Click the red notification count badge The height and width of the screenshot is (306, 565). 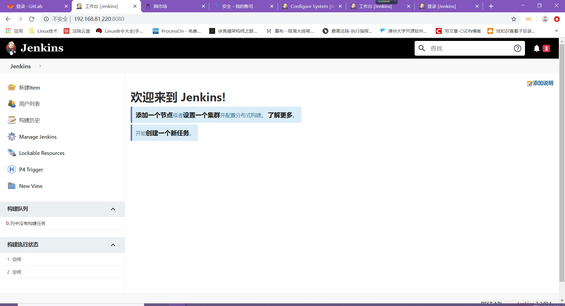click(546, 48)
